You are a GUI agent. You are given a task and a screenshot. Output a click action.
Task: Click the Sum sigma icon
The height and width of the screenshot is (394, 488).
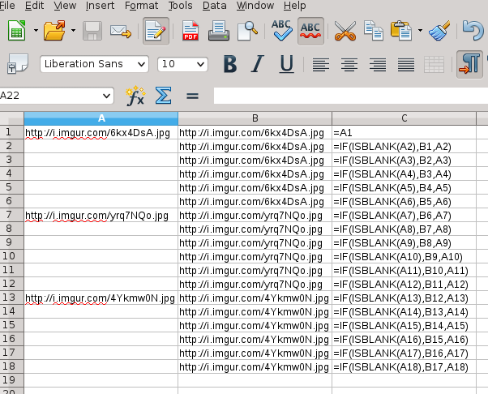(x=163, y=96)
